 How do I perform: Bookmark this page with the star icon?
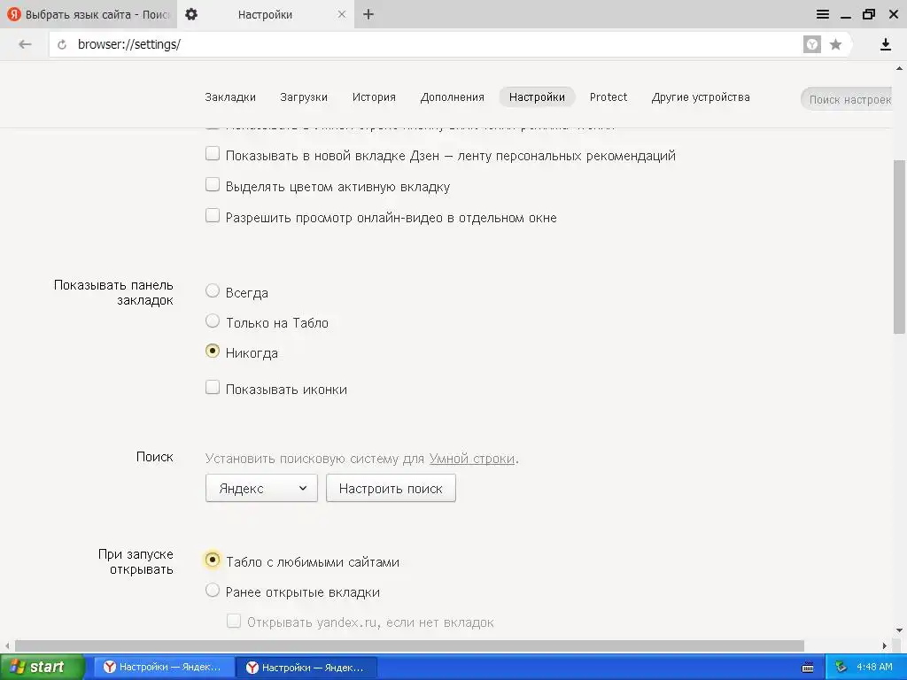[835, 44]
